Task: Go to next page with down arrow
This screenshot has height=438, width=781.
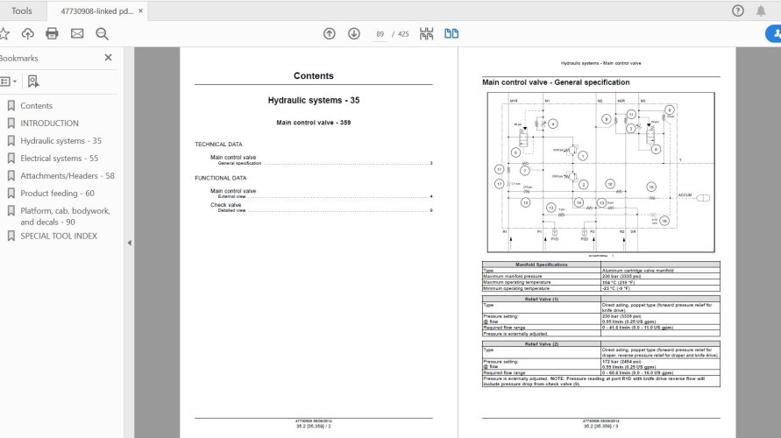Action: tap(353, 34)
